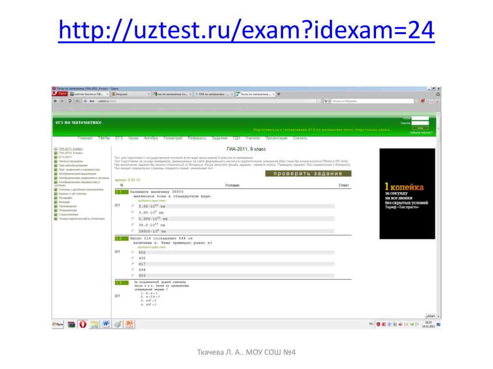
Task: Click 'проверить задание' button
Action: [308, 173]
